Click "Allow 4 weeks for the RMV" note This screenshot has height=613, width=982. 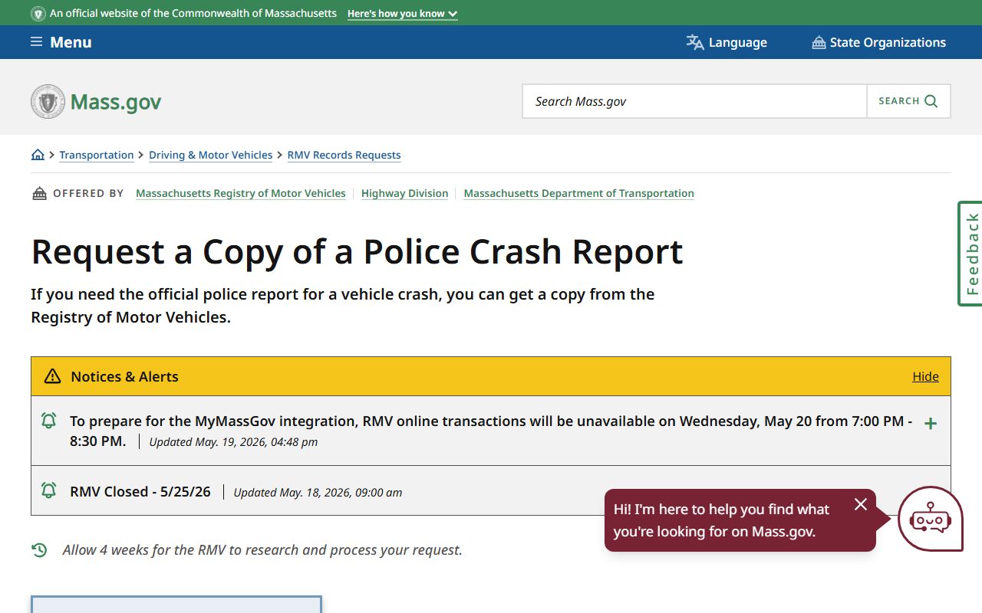(x=262, y=550)
